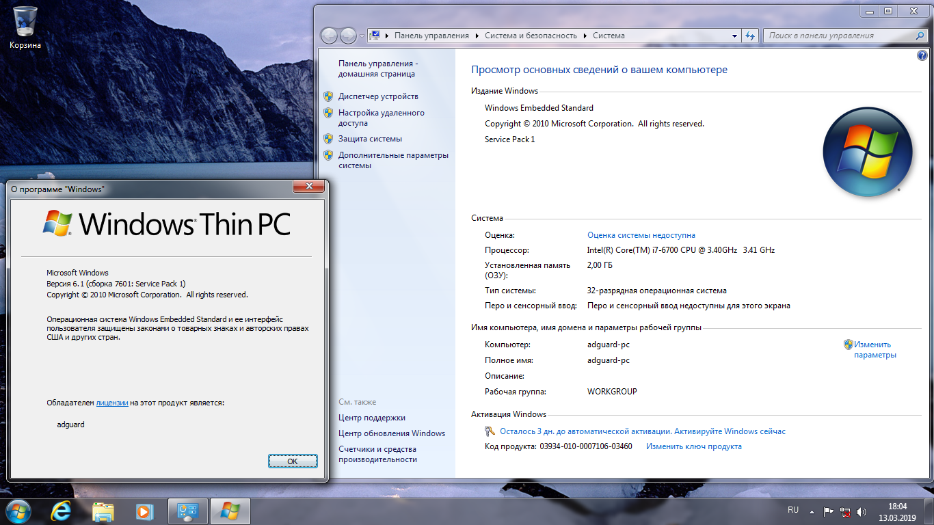The width and height of the screenshot is (934, 525).
Task: Open Windows Explorer folder icon in taskbar
Action: pos(103,511)
